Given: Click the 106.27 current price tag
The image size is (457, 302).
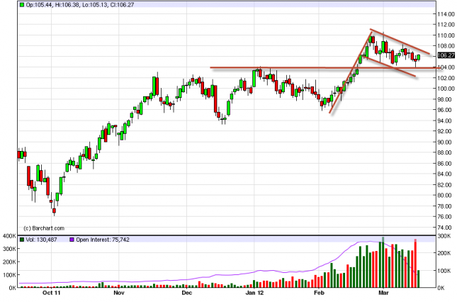Looking at the screenshot, I should point(446,55).
